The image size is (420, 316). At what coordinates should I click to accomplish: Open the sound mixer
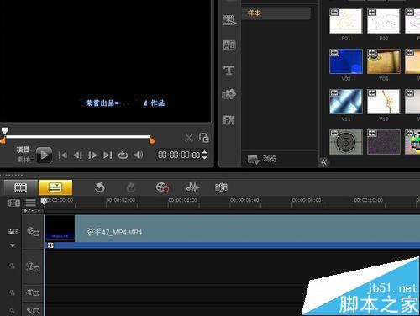click(193, 187)
